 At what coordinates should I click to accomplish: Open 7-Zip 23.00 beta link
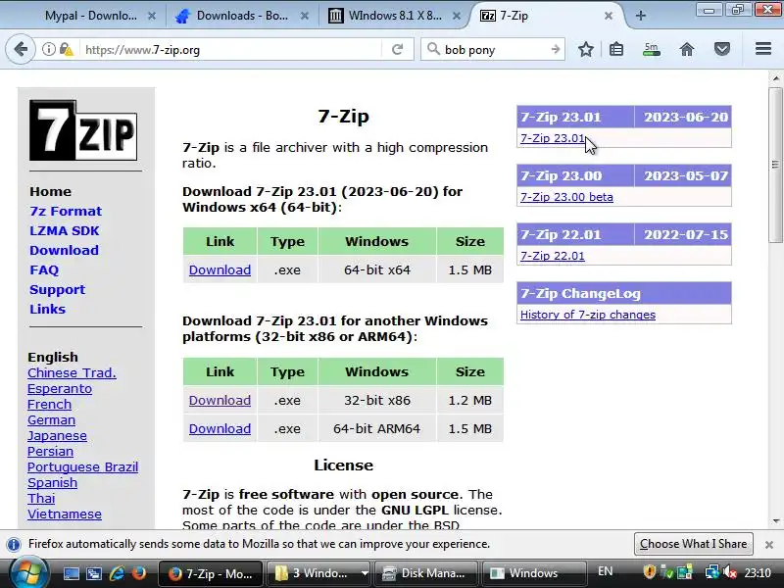566,197
